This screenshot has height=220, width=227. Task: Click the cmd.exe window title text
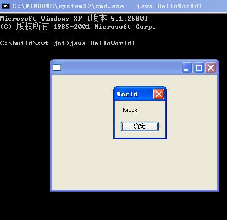click(x=107, y=6)
